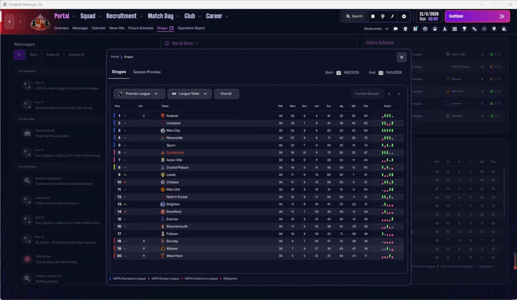This screenshot has width=517, height=300.
Task: Click the Search button
Action: click(354, 16)
